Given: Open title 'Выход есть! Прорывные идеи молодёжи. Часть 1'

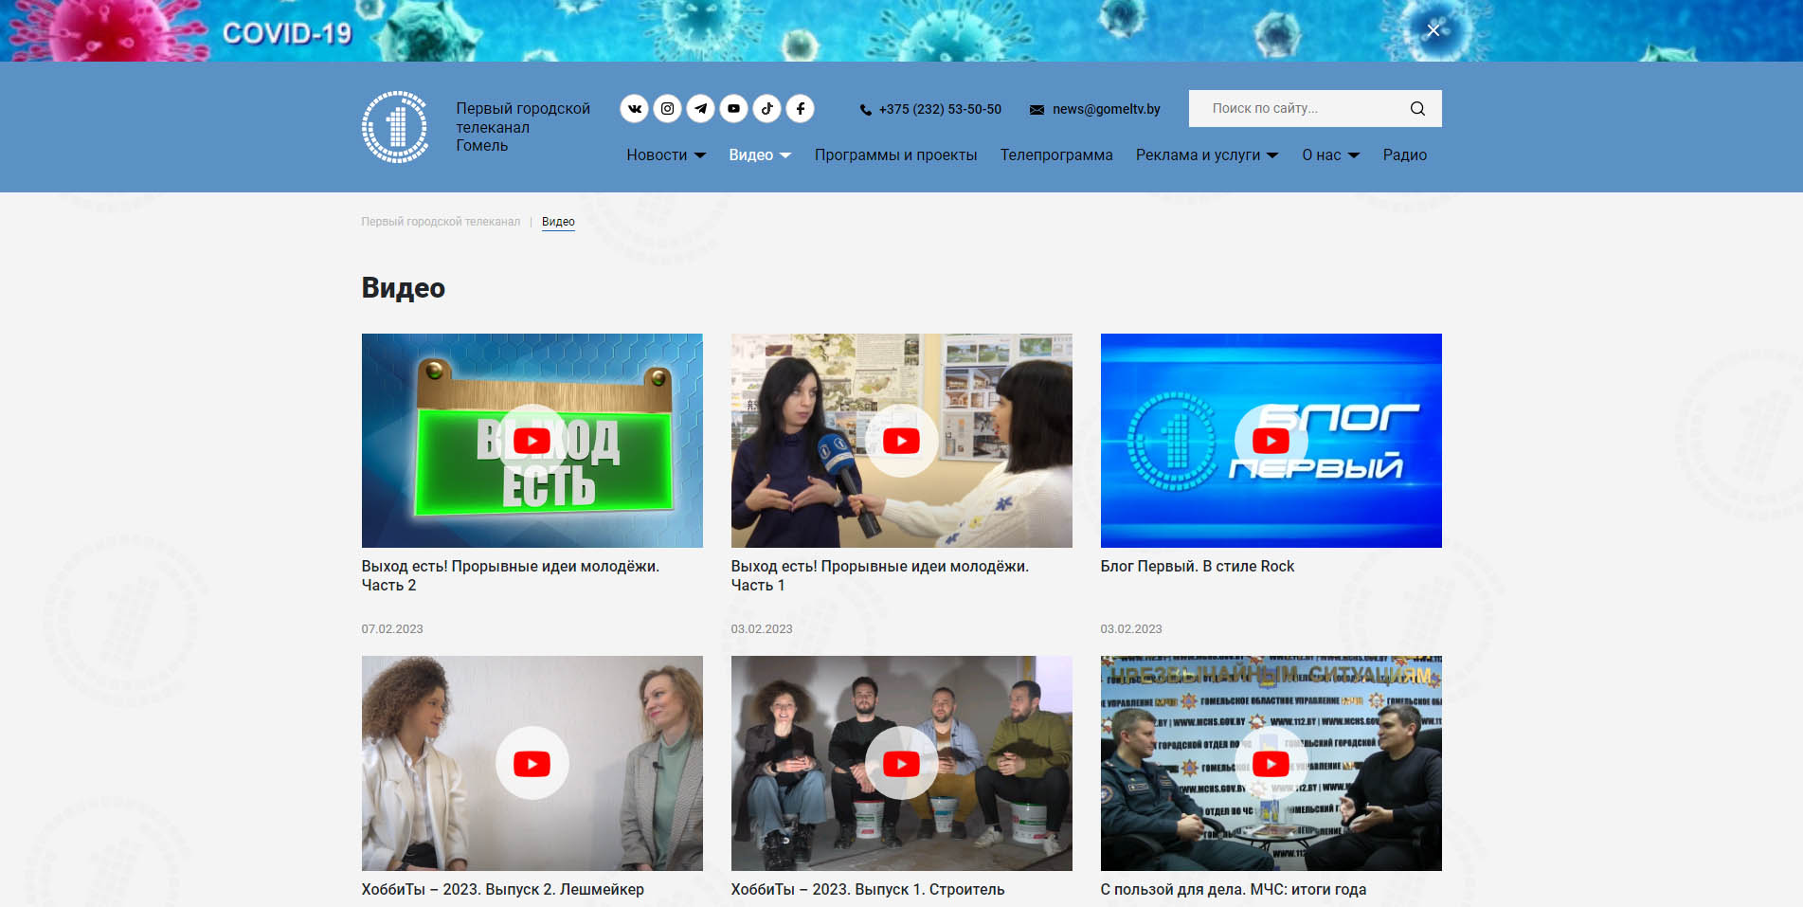Looking at the screenshot, I should (x=880, y=575).
